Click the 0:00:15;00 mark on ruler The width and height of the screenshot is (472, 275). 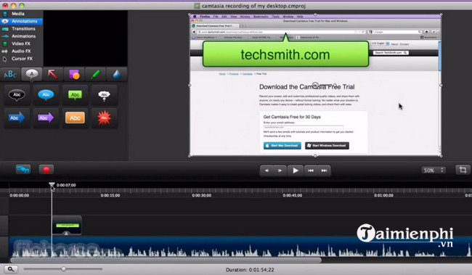tap(110, 195)
